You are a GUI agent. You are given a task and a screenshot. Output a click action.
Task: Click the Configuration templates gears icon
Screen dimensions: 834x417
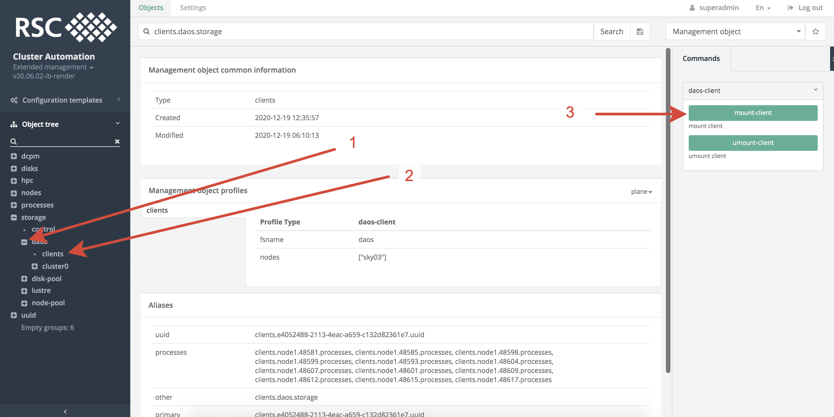14,100
